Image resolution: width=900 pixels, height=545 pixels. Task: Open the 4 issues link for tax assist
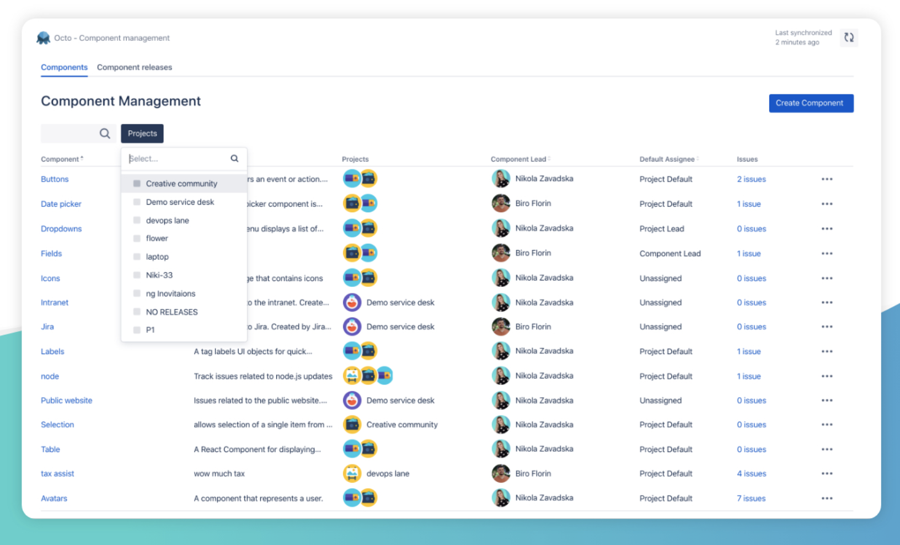click(x=752, y=474)
